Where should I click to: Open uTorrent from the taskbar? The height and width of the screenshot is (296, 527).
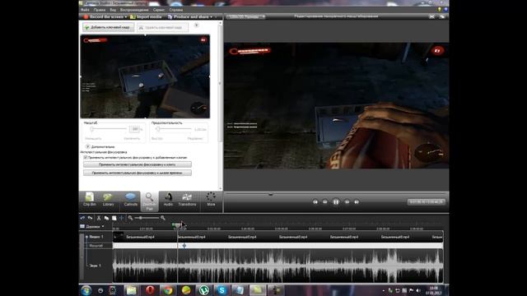pyautogui.click(x=203, y=290)
